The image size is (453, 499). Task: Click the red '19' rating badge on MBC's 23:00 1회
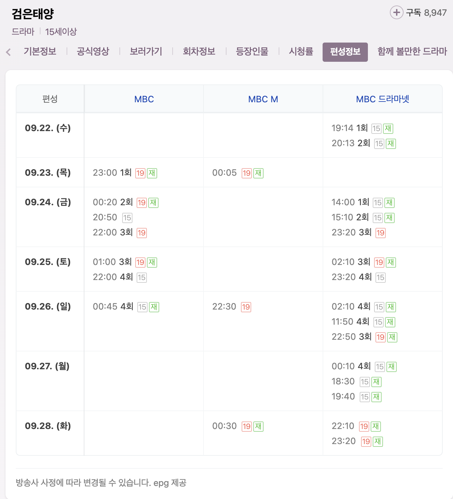(x=140, y=173)
